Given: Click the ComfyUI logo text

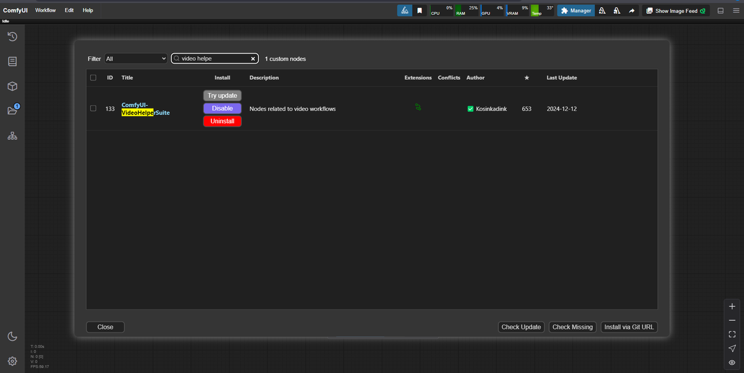Looking at the screenshot, I should pyautogui.click(x=15, y=11).
